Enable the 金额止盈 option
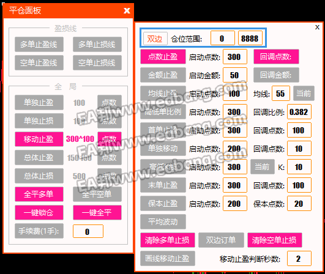This screenshot has width=325, height=274. coord(163,75)
